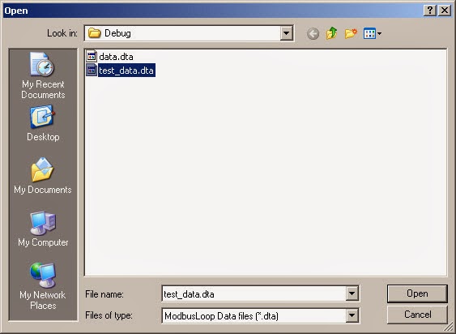The height and width of the screenshot is (334, 456).
Task: Expand the File name dropdown arrow
Action: pos(352,293)
